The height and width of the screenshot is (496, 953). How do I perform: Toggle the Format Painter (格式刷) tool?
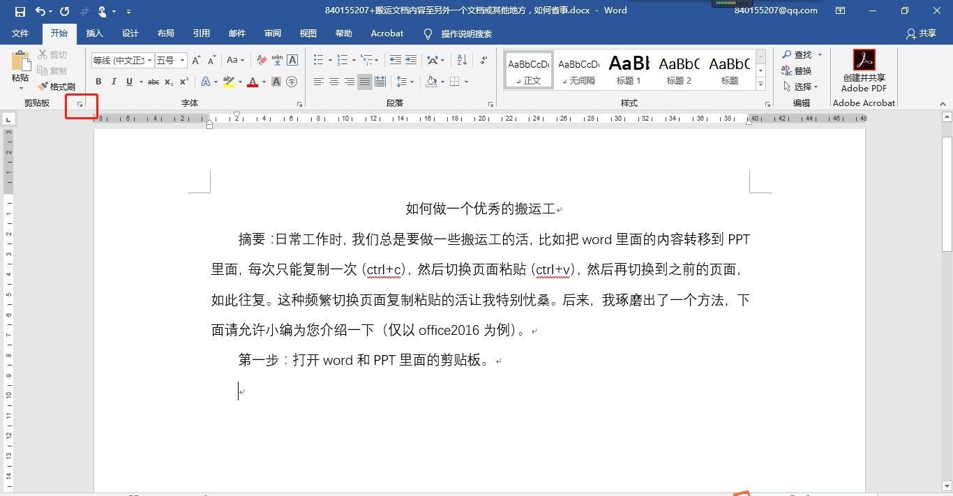59,86
